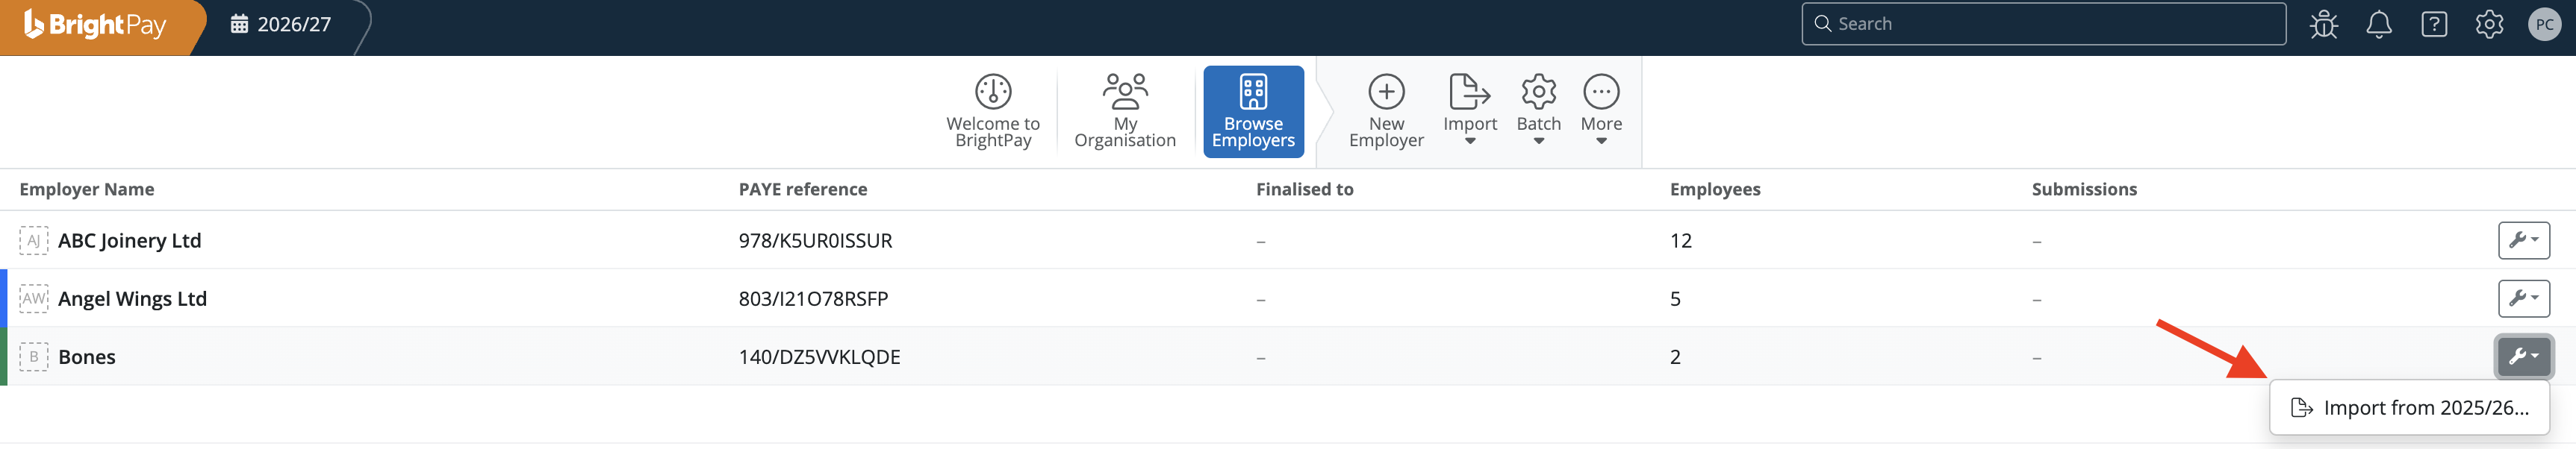Expand the Batch dropdown

coord(1538,109)
